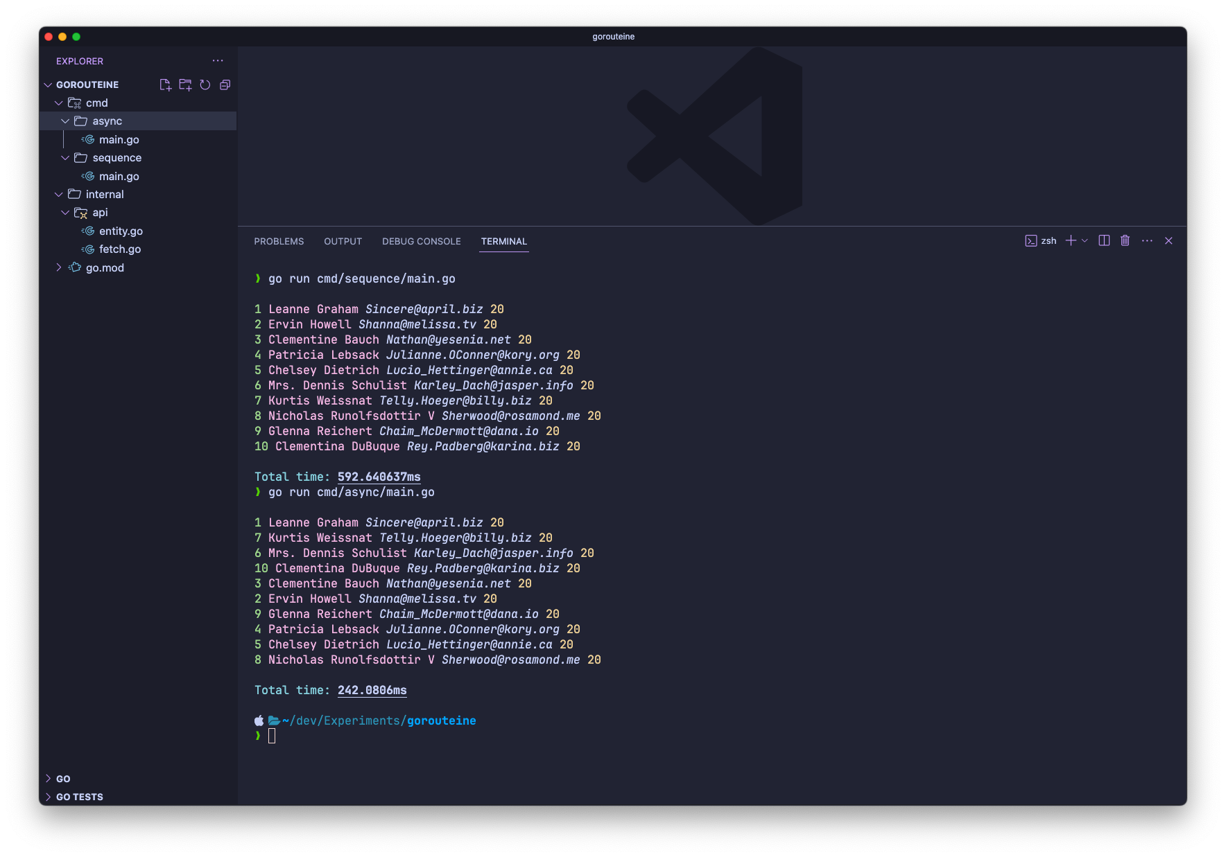
Task: Collapse the cmd folder chevron
Action: tap(59, 103)
